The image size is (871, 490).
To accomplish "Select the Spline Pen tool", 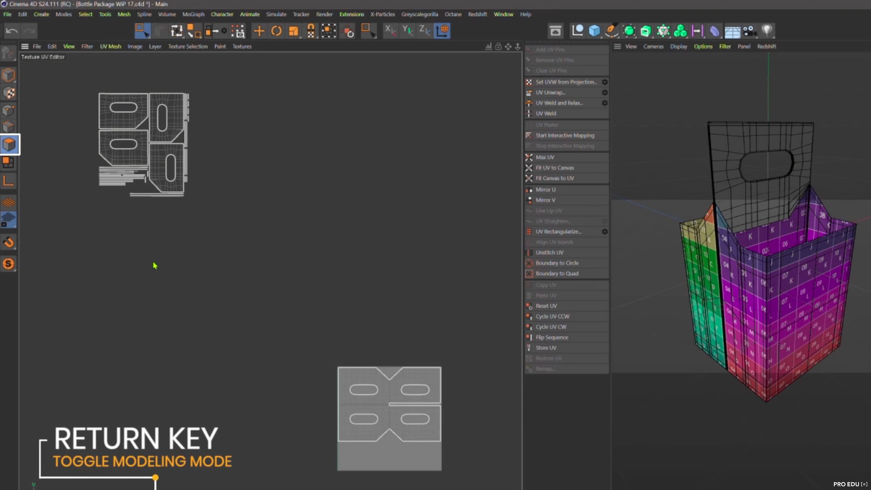I will click(611, 31).
